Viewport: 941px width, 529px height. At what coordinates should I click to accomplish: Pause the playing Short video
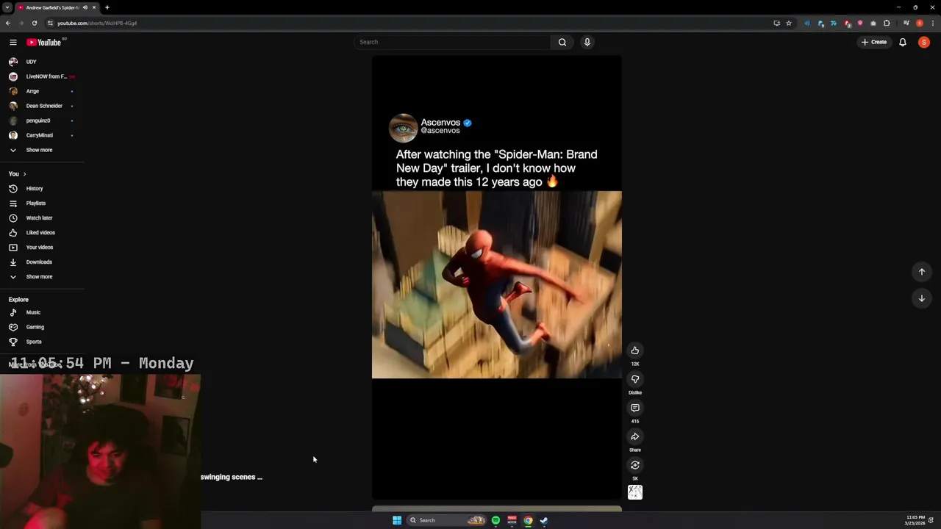(x=496, y=278)
